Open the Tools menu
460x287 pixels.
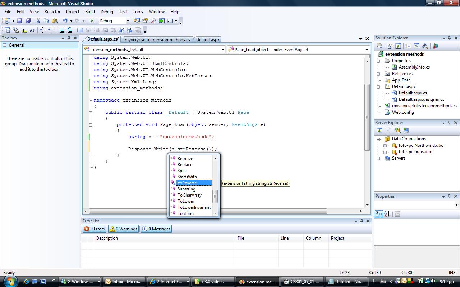click(x=138, y=12)
